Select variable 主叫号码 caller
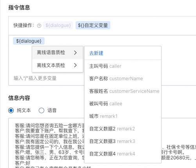This screenshot has width=196, height=168. 123,66
